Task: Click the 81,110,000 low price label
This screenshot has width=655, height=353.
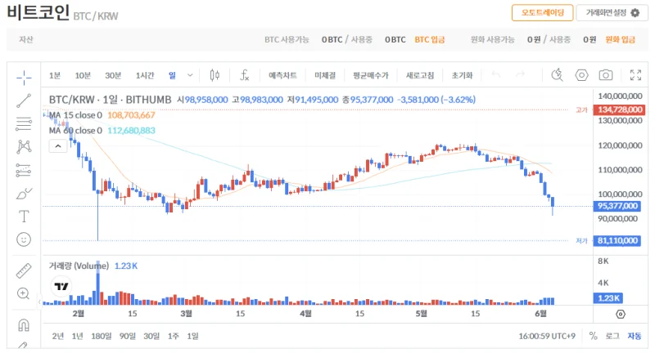Action: coord(617,240)
